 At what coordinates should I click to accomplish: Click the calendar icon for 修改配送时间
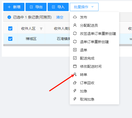[x=75, y=66]
